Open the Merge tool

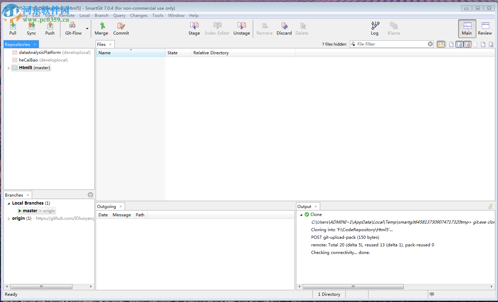pyautogui.click(x=101, y=28)
